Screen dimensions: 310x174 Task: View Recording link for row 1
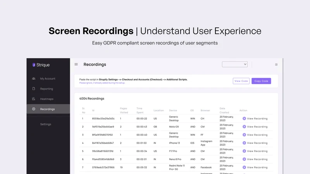tap(257, 119)
